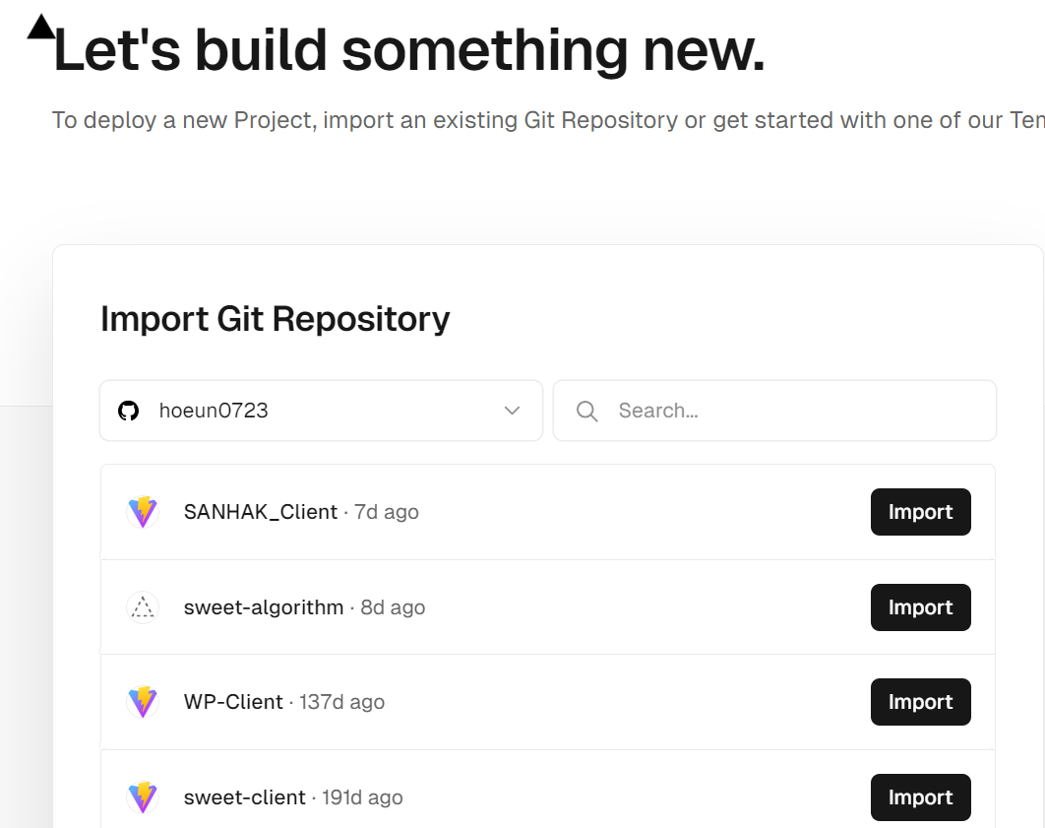The height and width of the screenshot is (828, 1045).
Task: Click the sweet-client repository name
Action: (244, 797)
